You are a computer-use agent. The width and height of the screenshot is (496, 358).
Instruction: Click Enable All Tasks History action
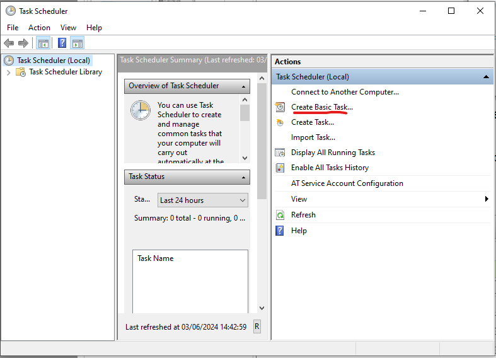(330, 168)
